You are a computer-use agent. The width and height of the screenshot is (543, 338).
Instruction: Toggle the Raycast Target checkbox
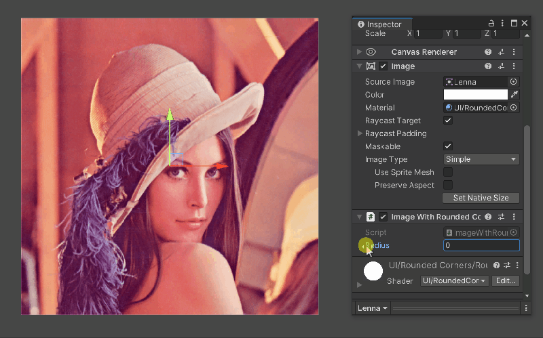(x=448, y=121)
